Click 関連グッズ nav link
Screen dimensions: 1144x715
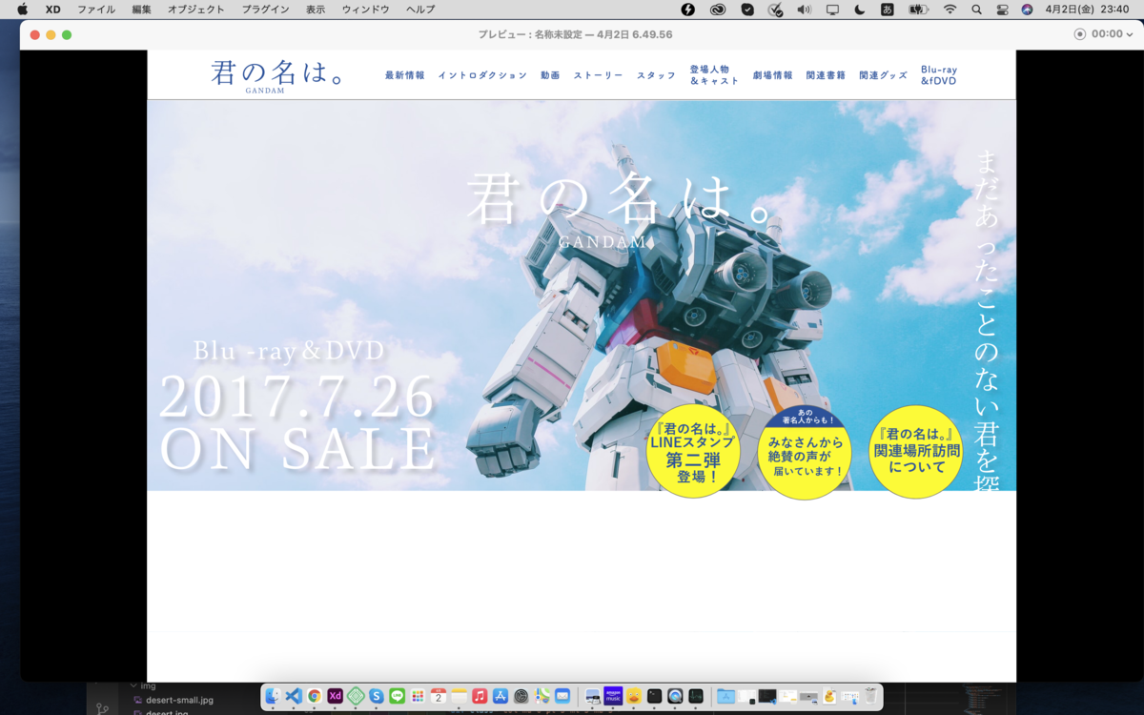(883, 75)
